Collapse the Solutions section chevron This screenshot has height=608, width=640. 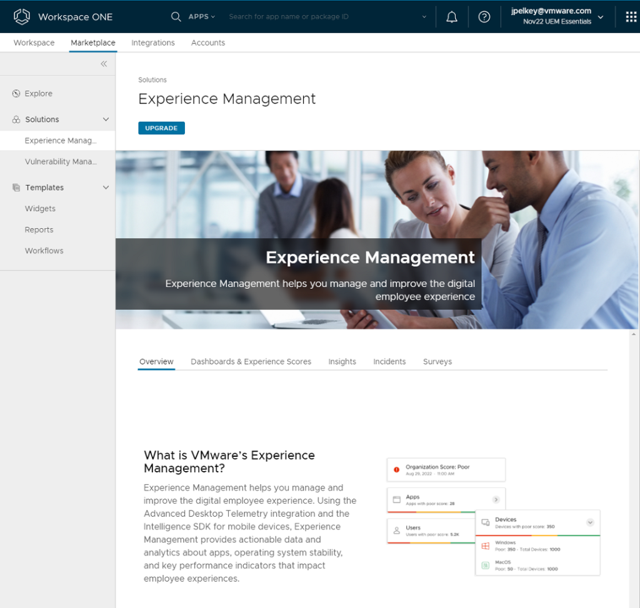click(106, 119)
